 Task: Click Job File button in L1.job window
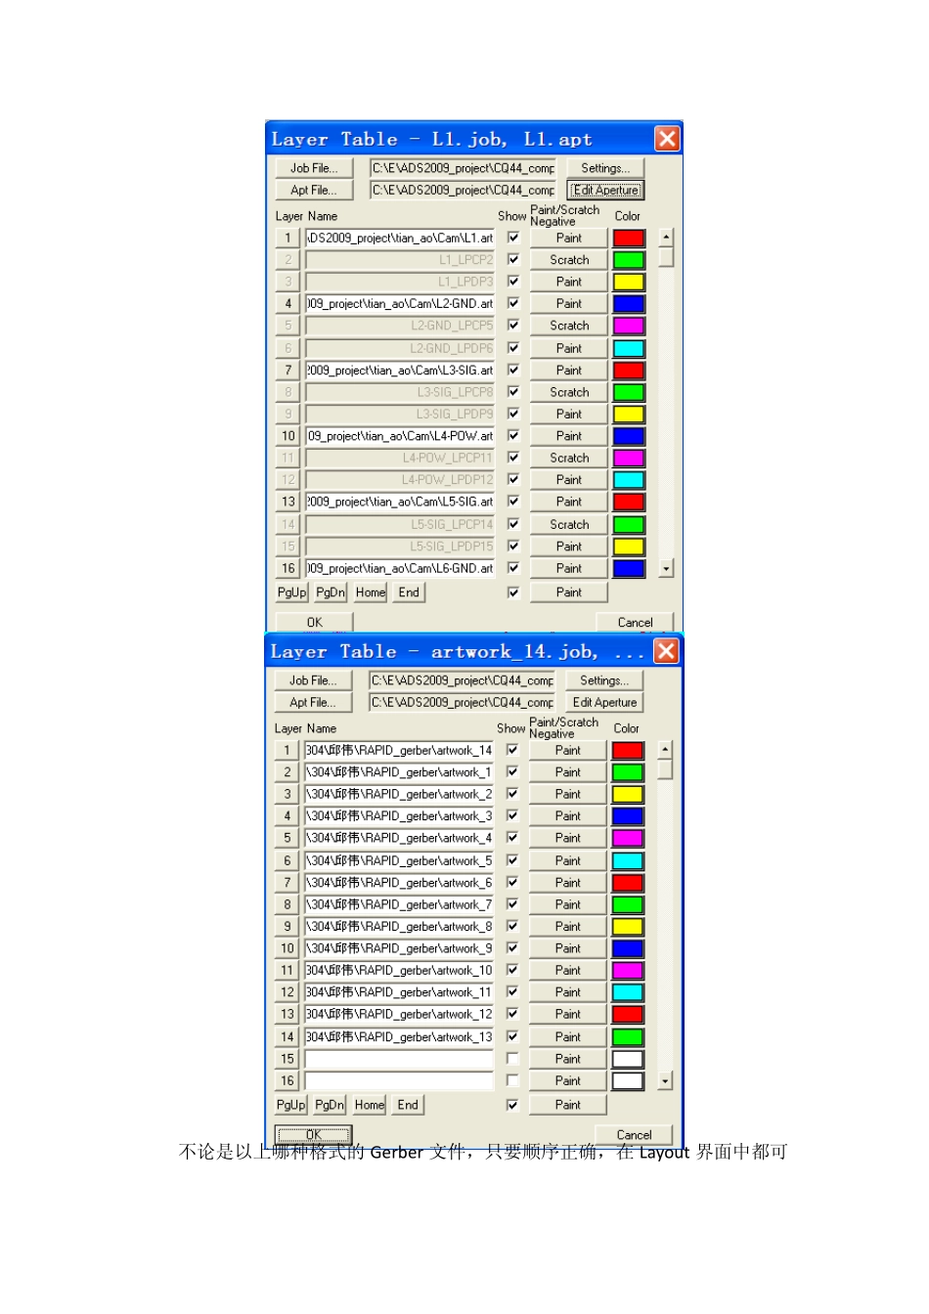[314, 168]
